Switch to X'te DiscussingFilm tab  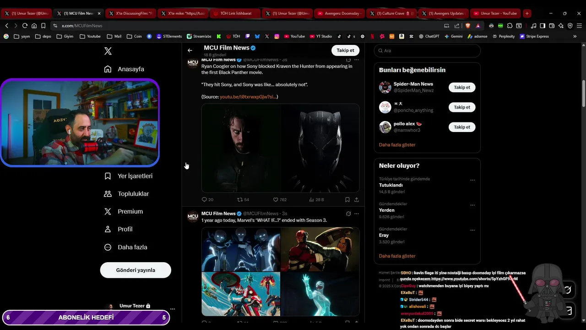point(130,13)
